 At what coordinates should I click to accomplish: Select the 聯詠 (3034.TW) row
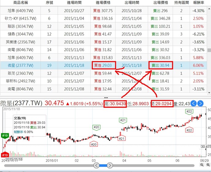click(x=104, y=26)
